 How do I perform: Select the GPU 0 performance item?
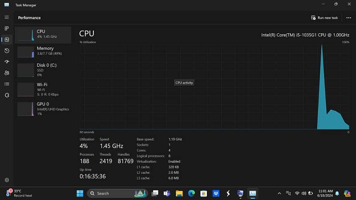pos(43,108)
